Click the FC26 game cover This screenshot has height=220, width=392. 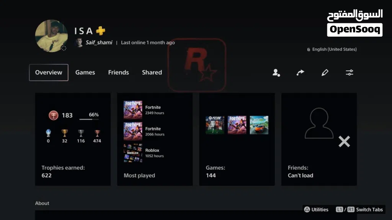[215, 125]
